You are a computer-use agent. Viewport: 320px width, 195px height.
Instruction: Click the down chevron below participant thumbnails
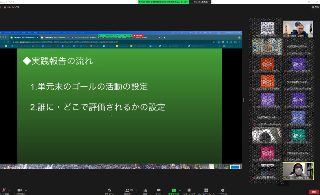[282, 184]
